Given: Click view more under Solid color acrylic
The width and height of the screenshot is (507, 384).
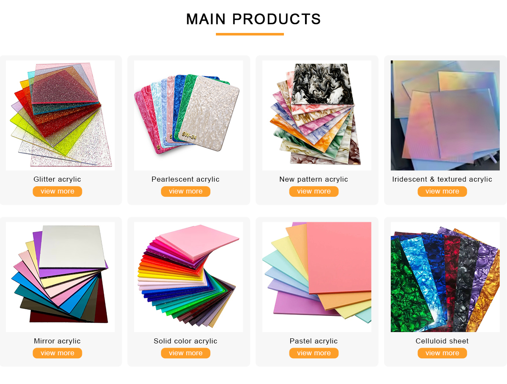Looking at the screenshot, I should point(185,353).
